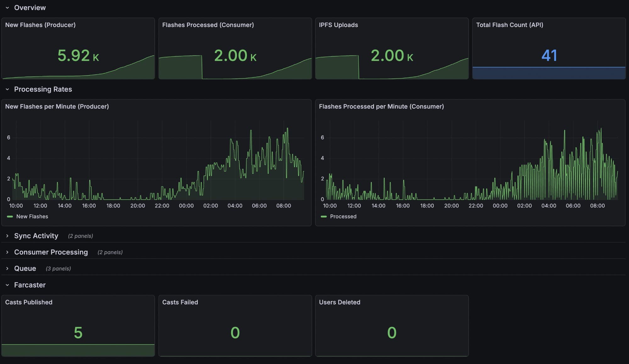Click the New Flashes legend color swatch
The width and height of the screenshot is (629, 364).
pyautogui.click(x=10, y=217)
